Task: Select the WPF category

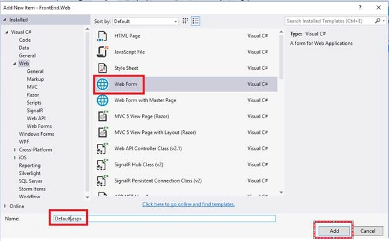Action: [x=24, y=142]
